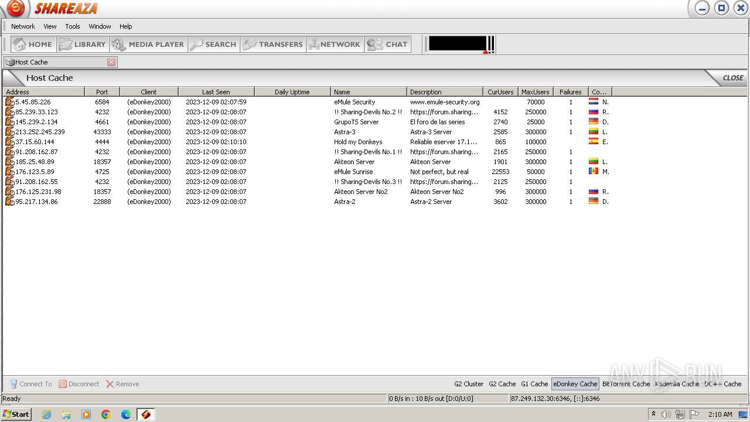Screen dimensions: 750x422
Task: Open File Explorer from the taskbar
Action: (66, 414)
